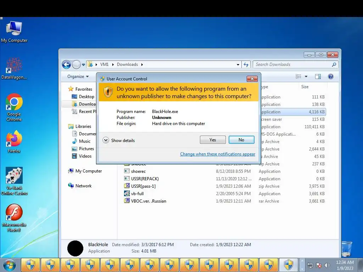The height and width of the screenshot is (272, 363).
Task: Close the User Account Control dialog
Action: 252,79
